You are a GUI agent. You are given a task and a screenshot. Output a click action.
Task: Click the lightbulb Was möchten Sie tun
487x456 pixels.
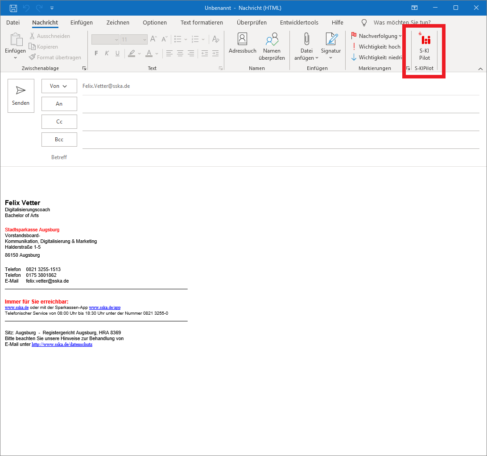click(364, 22)
